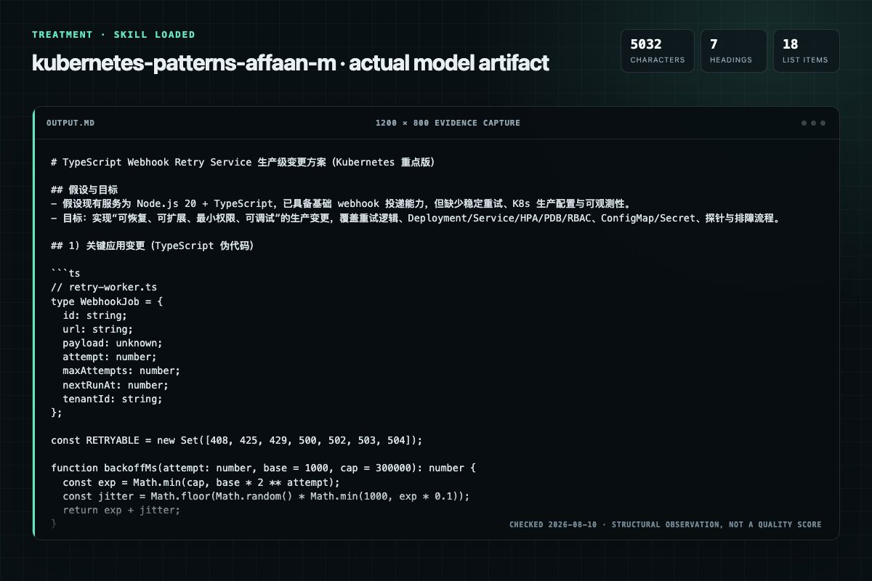Viewport: 872px width, 581px height.
Task: Click the 18 list items stat card
Action: [806, 51]
